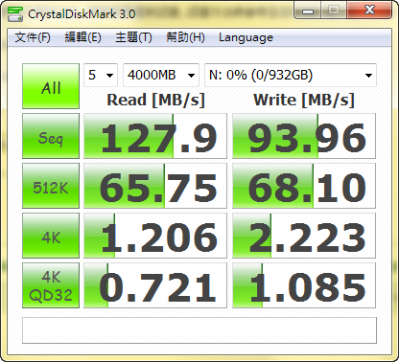Open the 文件(F) menu

(33, 37)
